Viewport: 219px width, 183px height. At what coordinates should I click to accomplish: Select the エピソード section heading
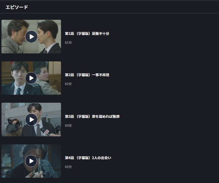17,7
